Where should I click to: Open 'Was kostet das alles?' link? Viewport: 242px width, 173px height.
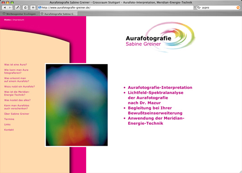(17, 100)
